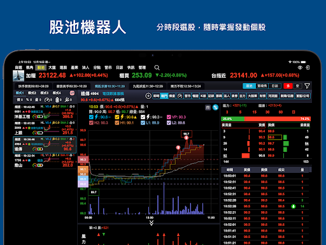The image size is (326, 245).
Task: Select the 空 toggle button
Action: pyautogui.click(x=297, y=86)
